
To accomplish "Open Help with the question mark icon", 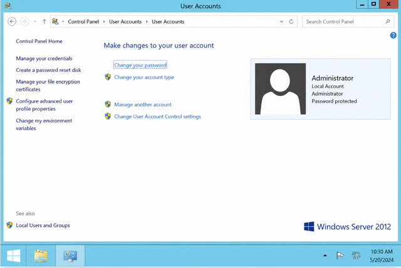I will [393, 35].
